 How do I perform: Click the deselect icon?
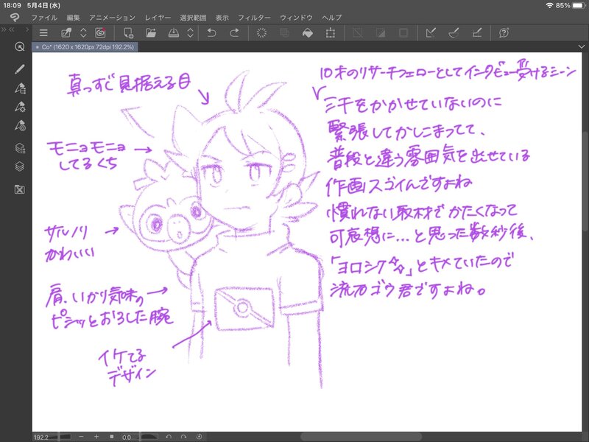[358, 33]
